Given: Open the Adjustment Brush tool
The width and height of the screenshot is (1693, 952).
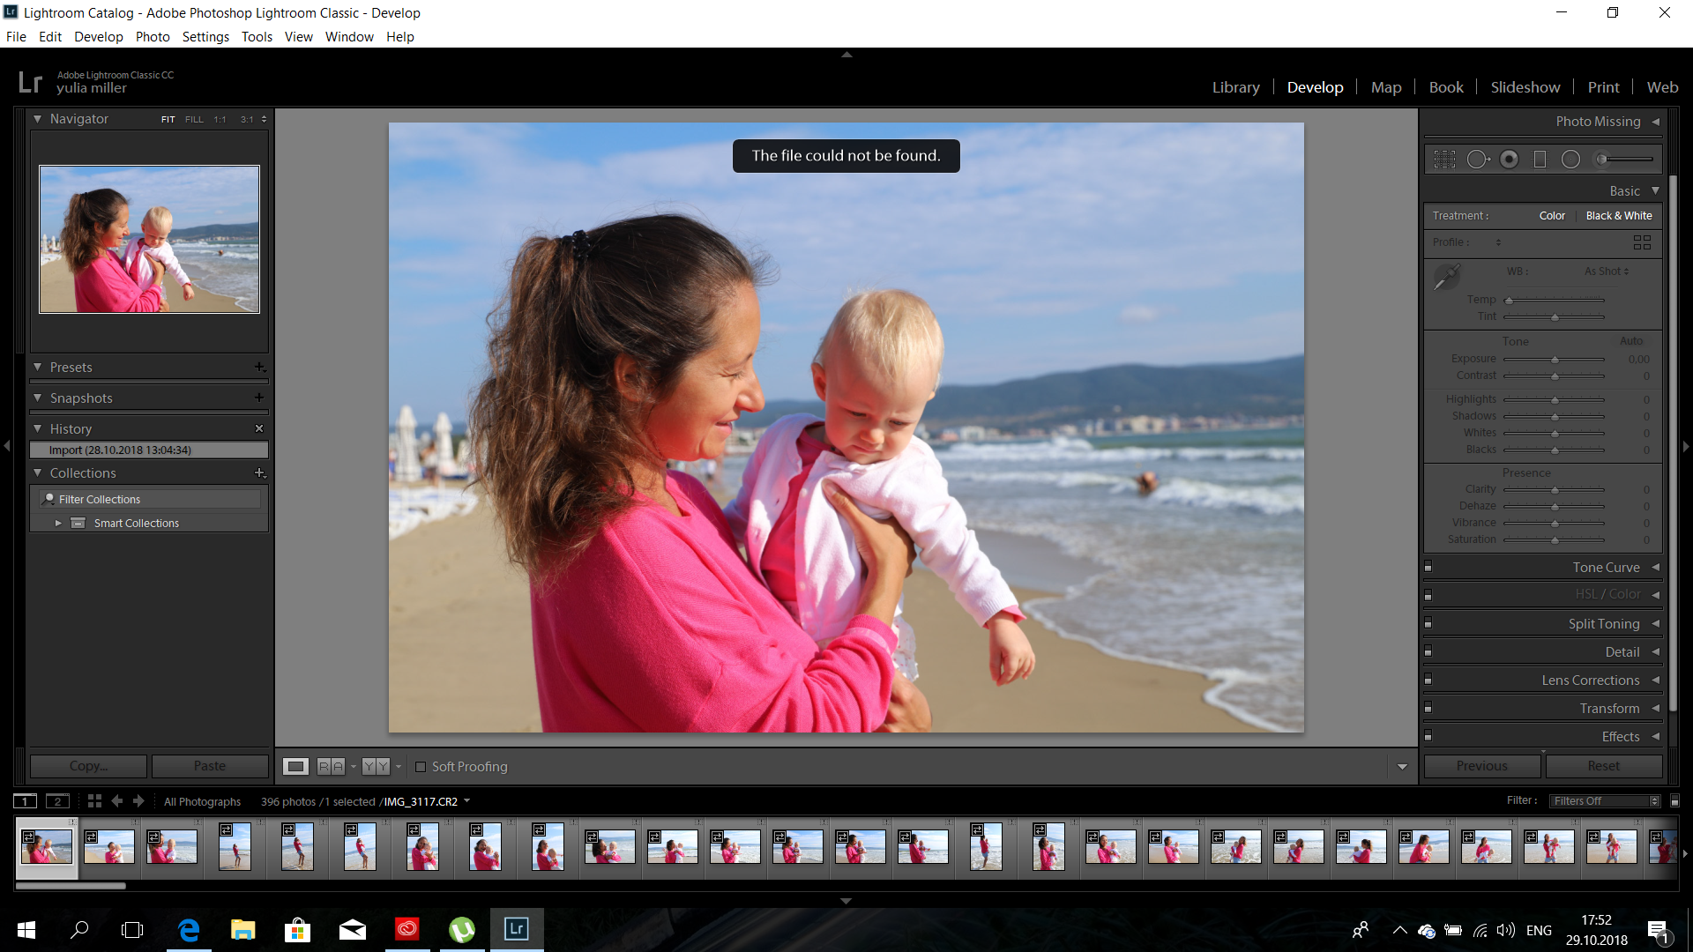Looking at the screenshot, I should coord(1601,159).
